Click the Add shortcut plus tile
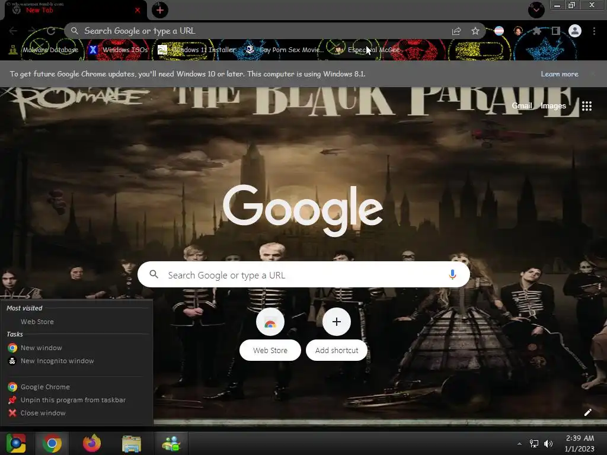This screenshot has width=607, height=455. pos(337,335)
